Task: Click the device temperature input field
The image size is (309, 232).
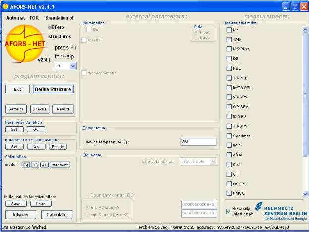Action: [x=198, y=141]
